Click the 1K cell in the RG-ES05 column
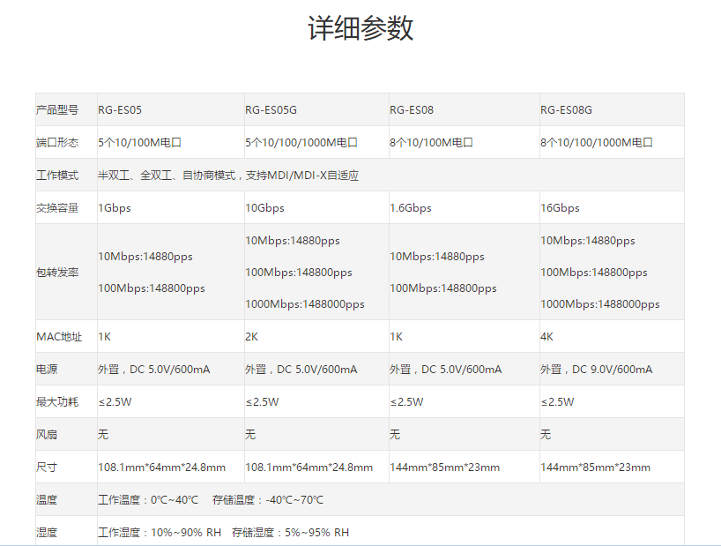 (x=104, y=337)
